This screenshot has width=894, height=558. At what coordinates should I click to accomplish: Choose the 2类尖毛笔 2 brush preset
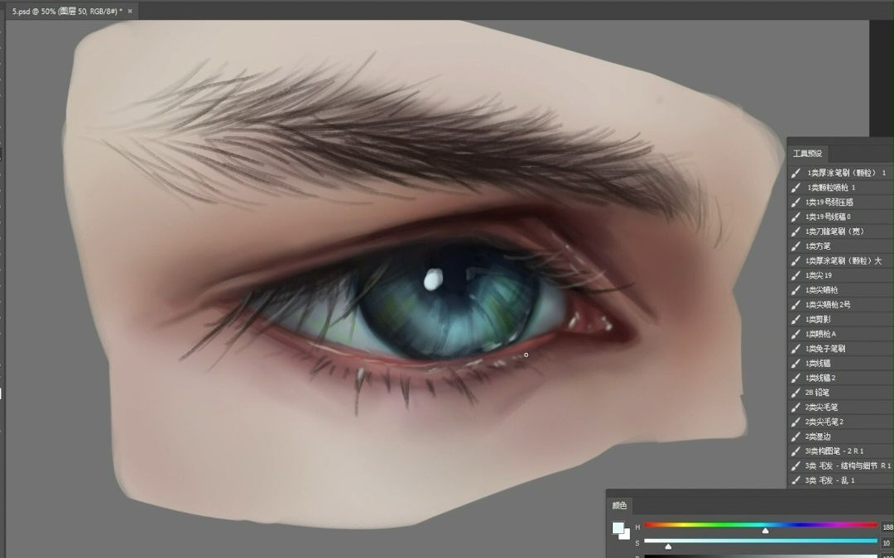tap(841, 422)
